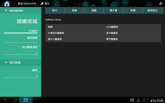Image resolution: width=165 pixels, height=103 pixels.
Task: Click the 114527 count in sidebar
Action: click(x=33, y=31)
